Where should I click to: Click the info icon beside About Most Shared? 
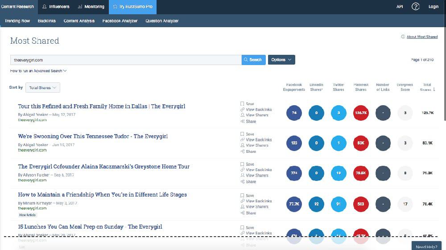point(403,37)
